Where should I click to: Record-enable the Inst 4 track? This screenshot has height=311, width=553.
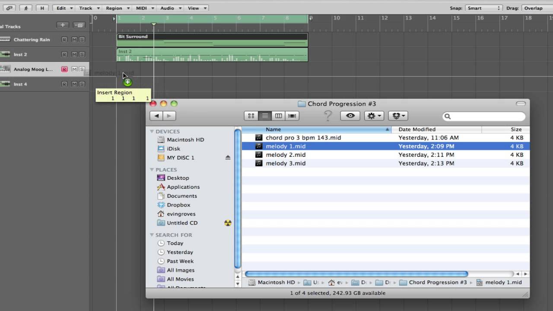click(64, 84)
